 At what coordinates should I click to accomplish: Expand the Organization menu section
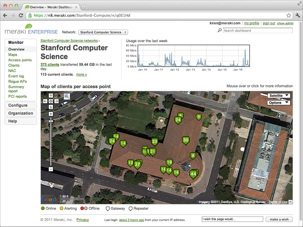(21, 113)
